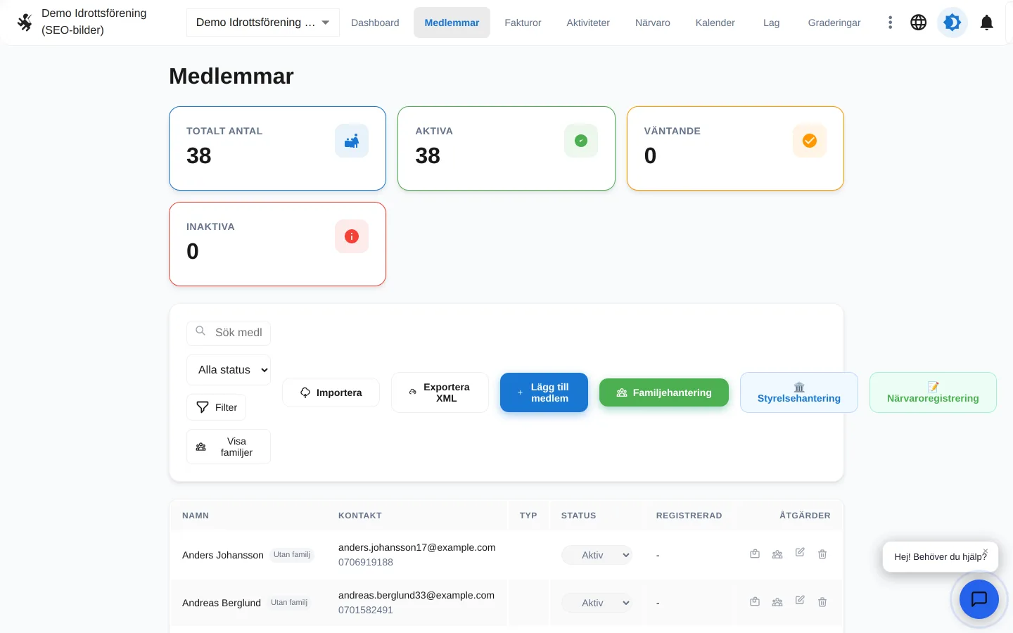The height and width of the screenshot is (633, 1013).
Task: Open family icon for Anders Johansson
Action: pos(777,554)
